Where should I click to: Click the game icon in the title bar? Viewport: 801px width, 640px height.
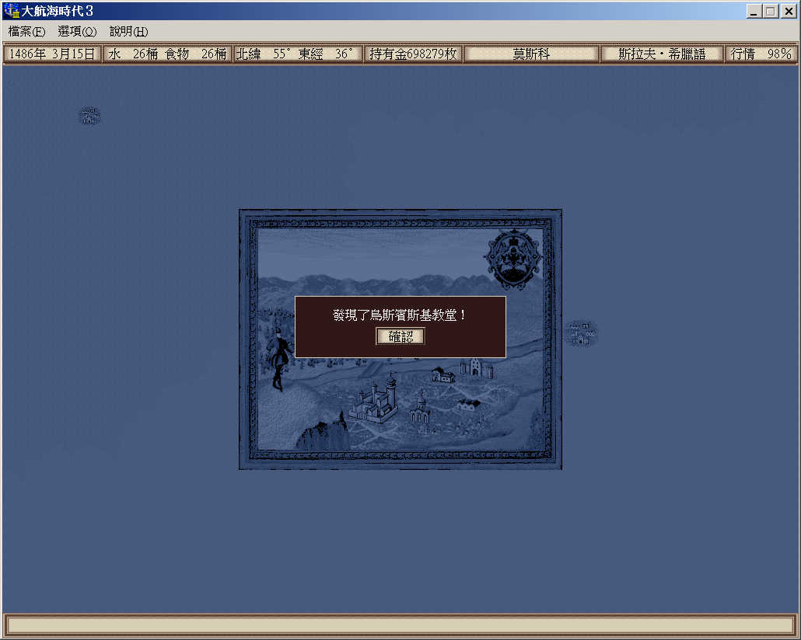tap(12, 11)
